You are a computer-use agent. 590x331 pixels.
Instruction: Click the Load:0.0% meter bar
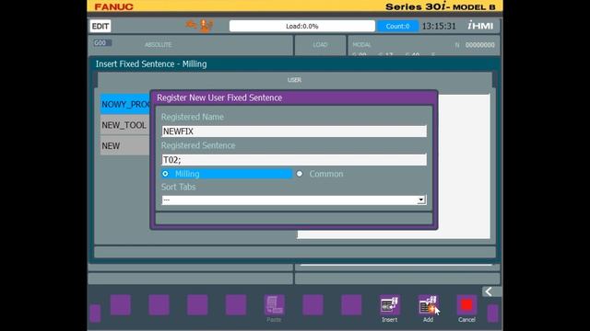(302, 27)
